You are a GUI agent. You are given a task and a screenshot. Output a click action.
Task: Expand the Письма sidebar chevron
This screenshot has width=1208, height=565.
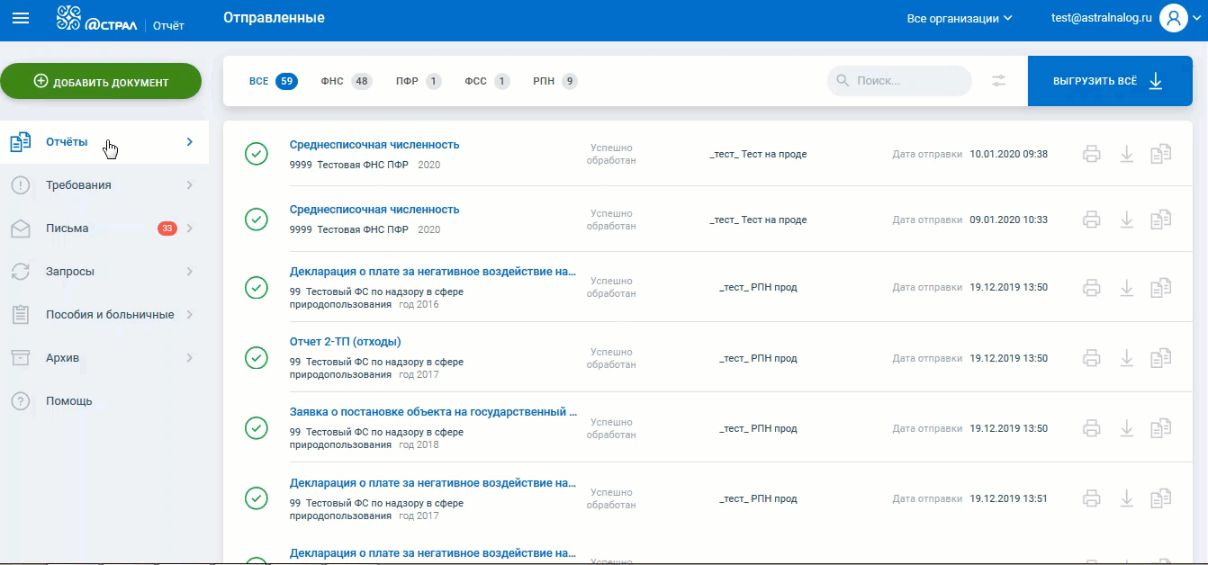pyautogui.click(x=190, y=229)
